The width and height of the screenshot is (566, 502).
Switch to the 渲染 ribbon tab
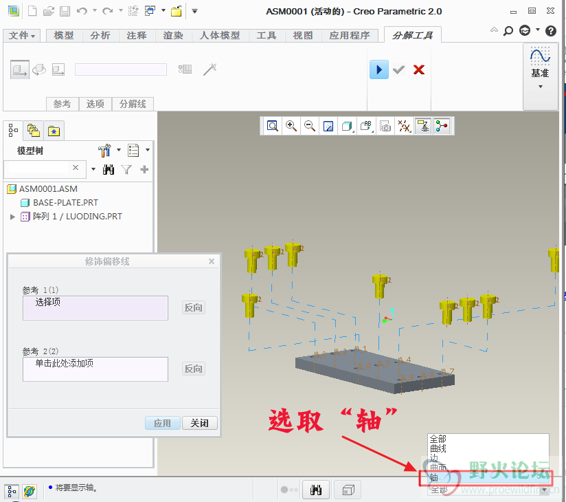(173, 36)
